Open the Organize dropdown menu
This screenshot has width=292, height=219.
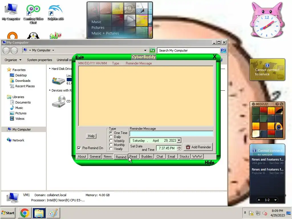[x=13, y=60]
